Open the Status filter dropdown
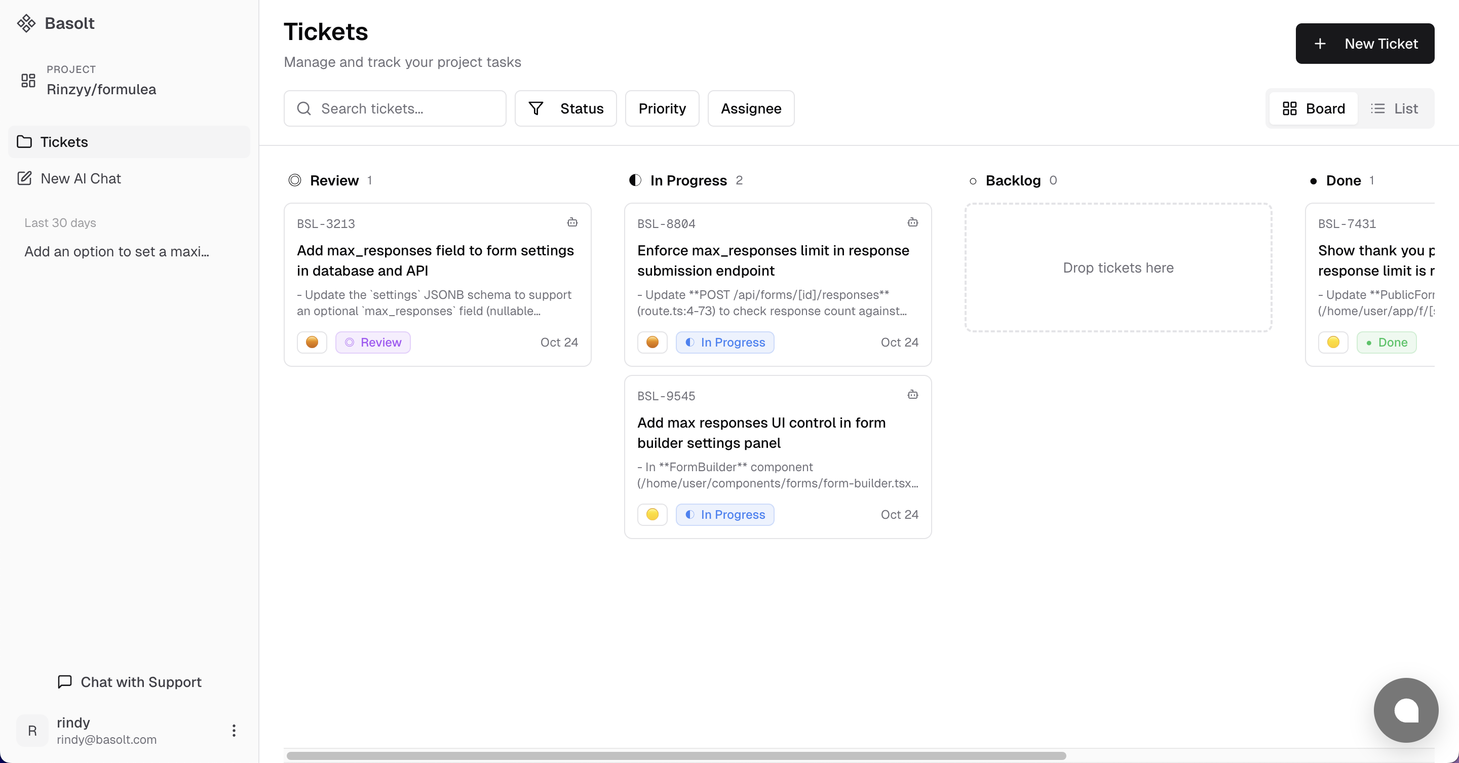Screen dimensions: 1459x763 coord(566,108)
